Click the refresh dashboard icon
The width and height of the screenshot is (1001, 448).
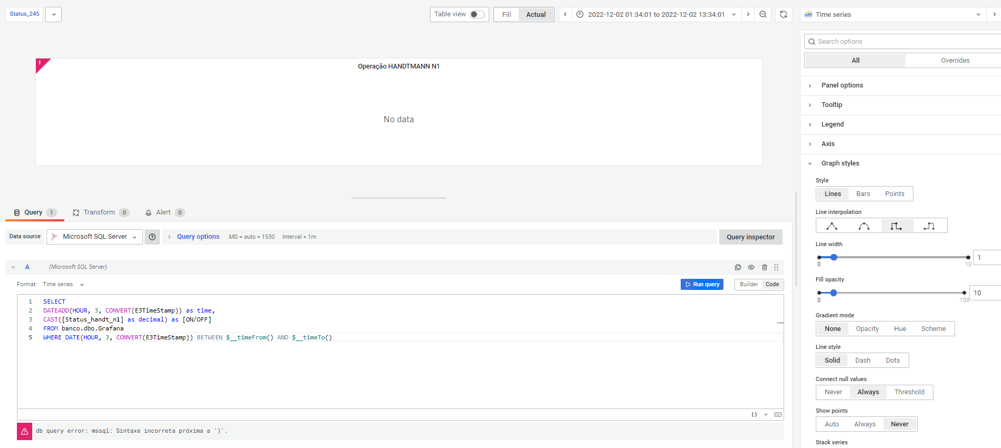[x=784, y=15]
